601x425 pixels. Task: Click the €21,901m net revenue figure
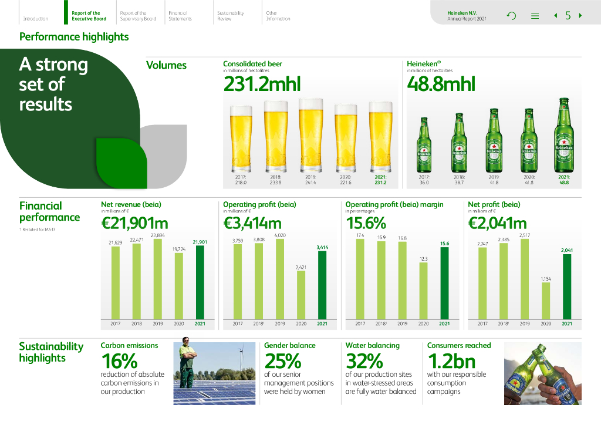pos(134,224)
